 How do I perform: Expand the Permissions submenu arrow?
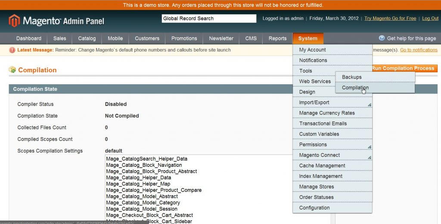pyautogui.click(x=369, y=147)
